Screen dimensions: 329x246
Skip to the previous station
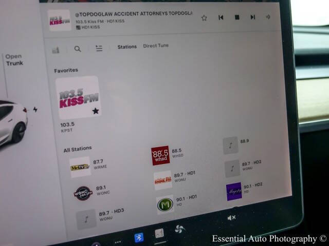click(x=221, y=17)
